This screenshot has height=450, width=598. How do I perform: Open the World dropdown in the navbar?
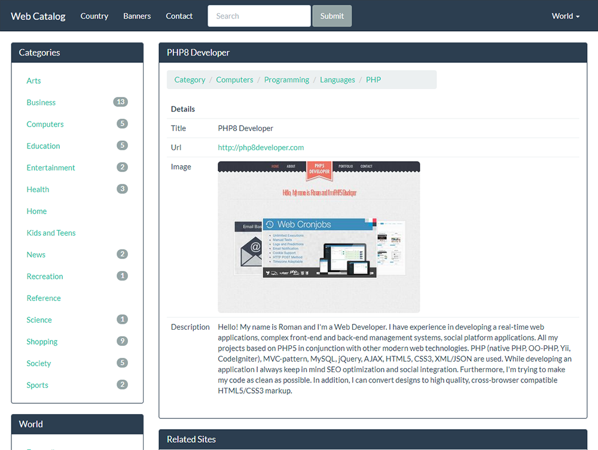tap(565, 16)
